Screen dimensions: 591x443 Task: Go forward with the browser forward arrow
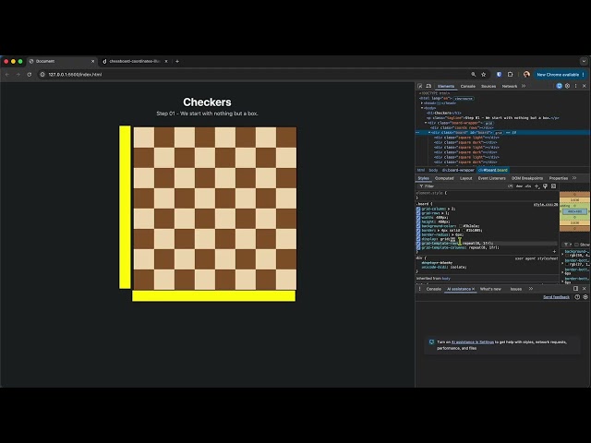(x=18, y=75)
